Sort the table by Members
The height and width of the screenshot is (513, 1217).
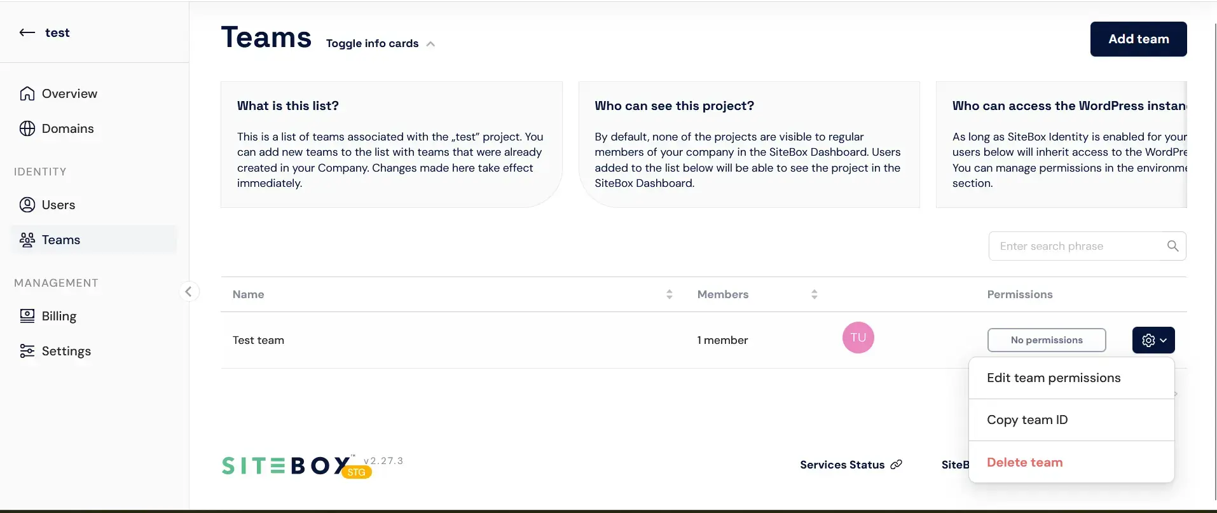[814, 294]
